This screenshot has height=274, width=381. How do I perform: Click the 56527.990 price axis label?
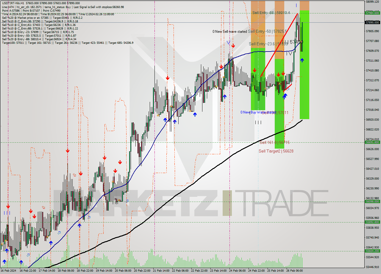(372, 159)
